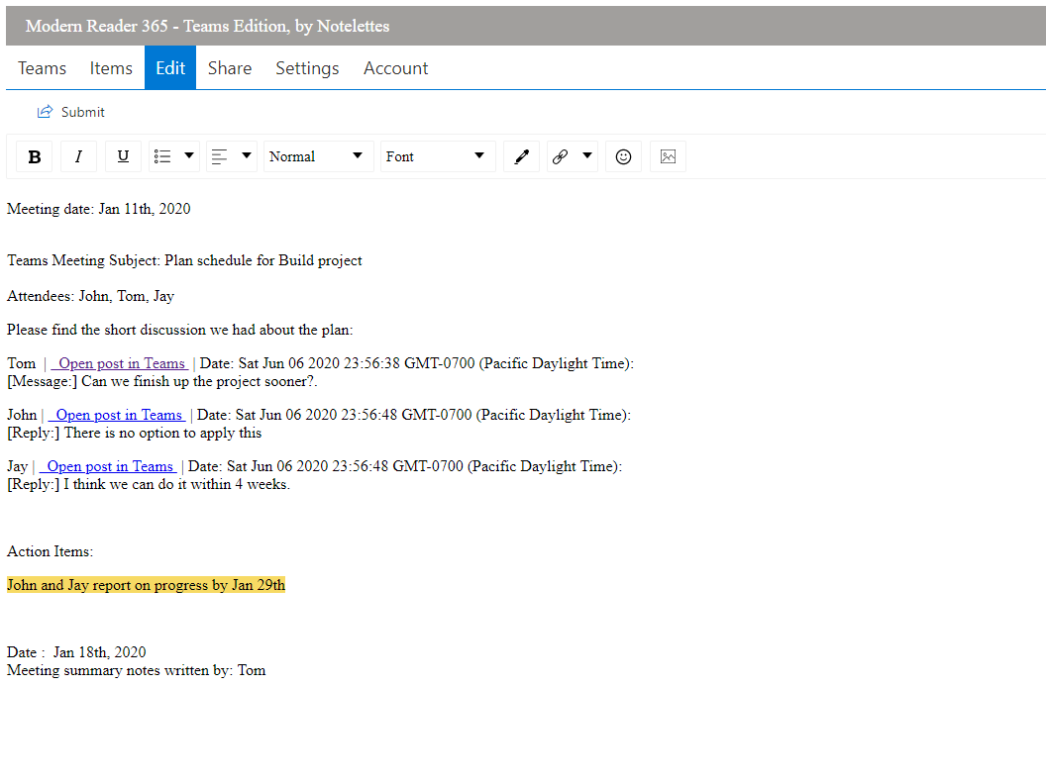Select the highlighter pen tool
1046x784 pixels.
tap(522, 156)
